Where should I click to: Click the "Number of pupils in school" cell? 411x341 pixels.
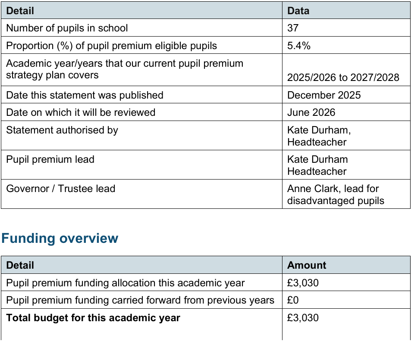[x=67, y=28]
